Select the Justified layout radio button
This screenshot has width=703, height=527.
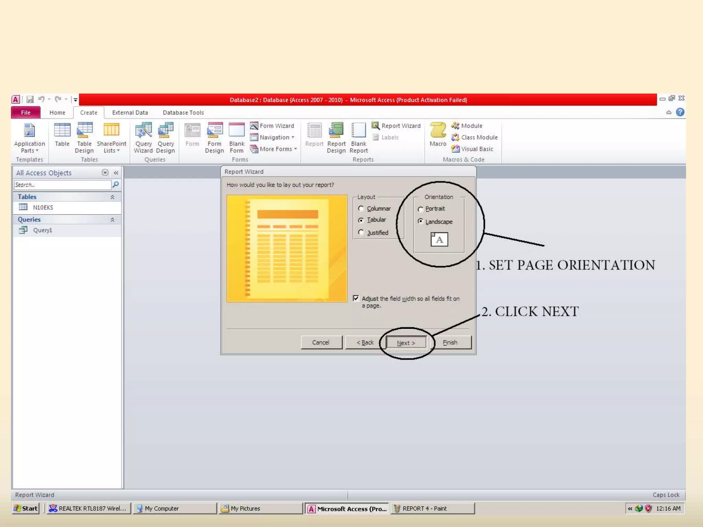361,233
